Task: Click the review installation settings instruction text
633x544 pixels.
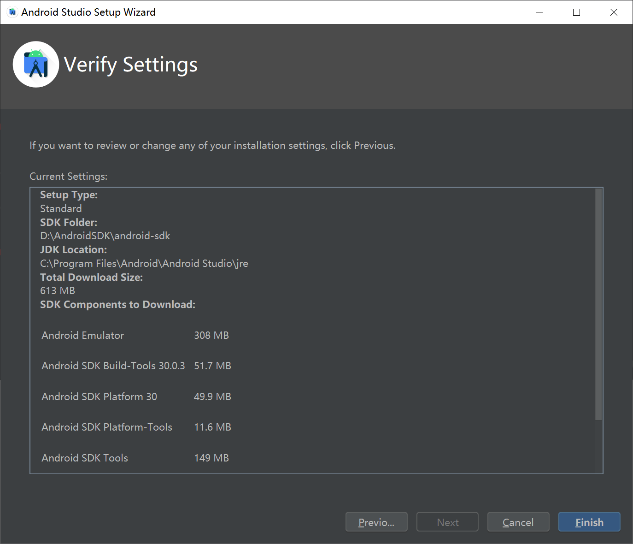Action: tap(212, 145)
